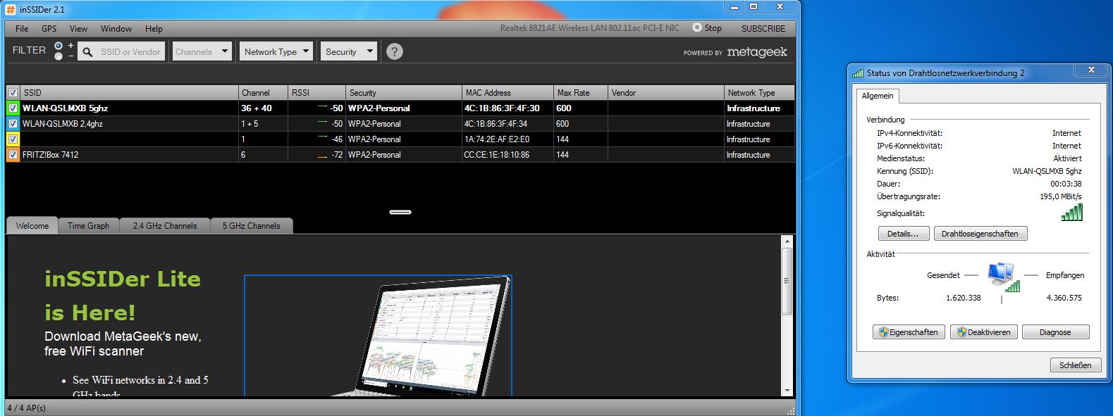The image size is (1113, 416).
Task: Click the filter help question mark icon
Action: (x=395, y=51)
